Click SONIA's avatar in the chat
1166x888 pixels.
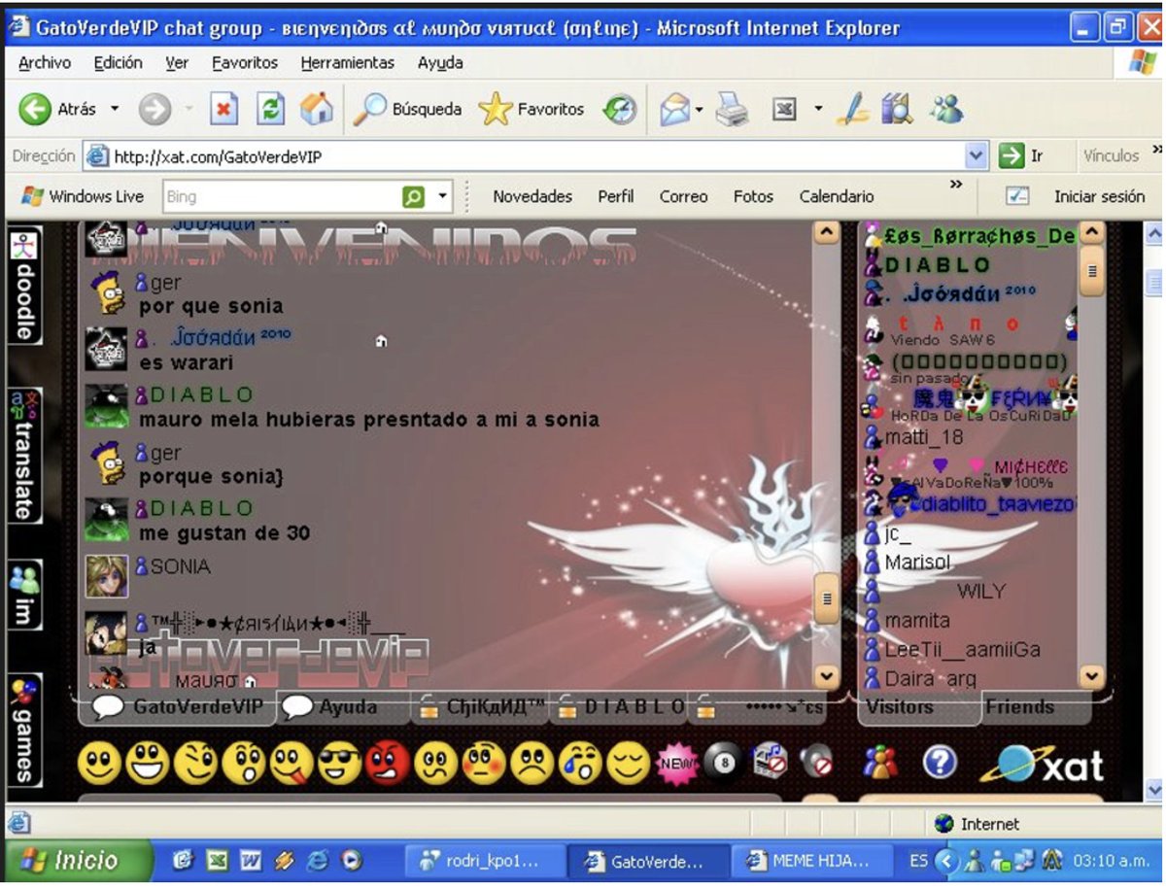pyautogui.click(x=106, y=575)
